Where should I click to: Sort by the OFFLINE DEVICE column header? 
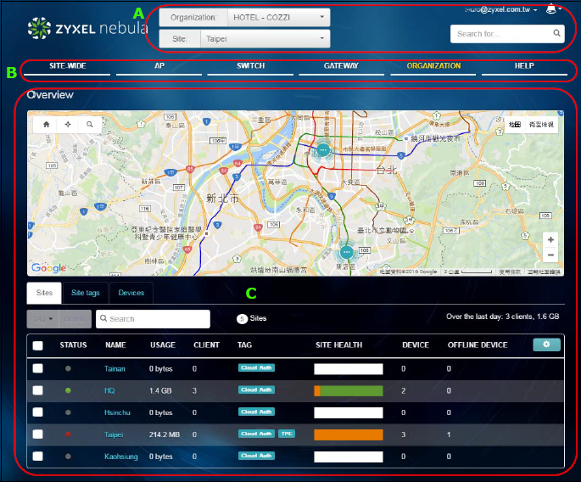click(478, 345)
